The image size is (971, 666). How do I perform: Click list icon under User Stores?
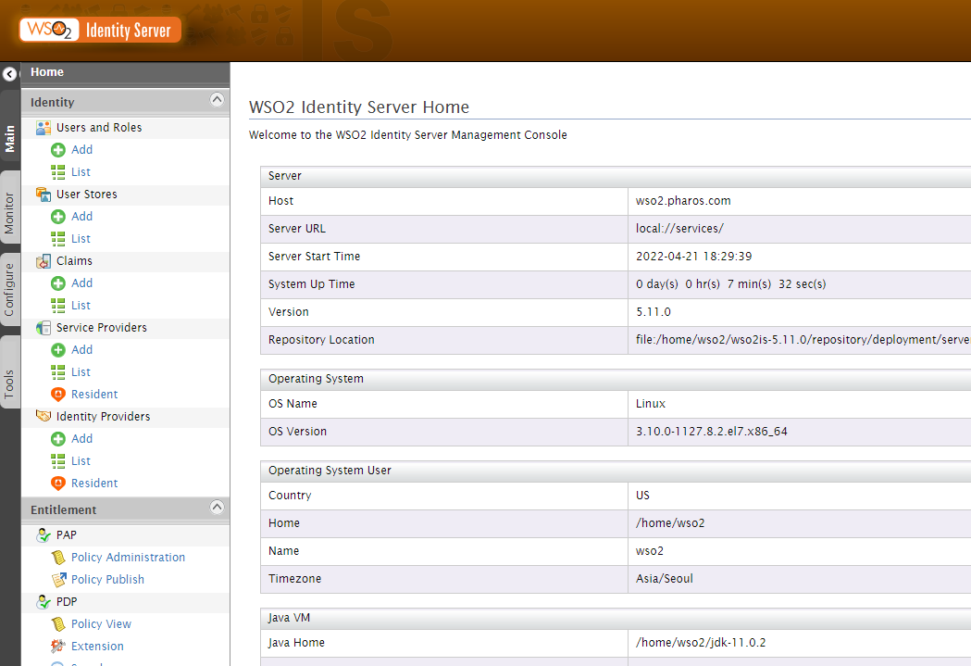coord(58,239)
